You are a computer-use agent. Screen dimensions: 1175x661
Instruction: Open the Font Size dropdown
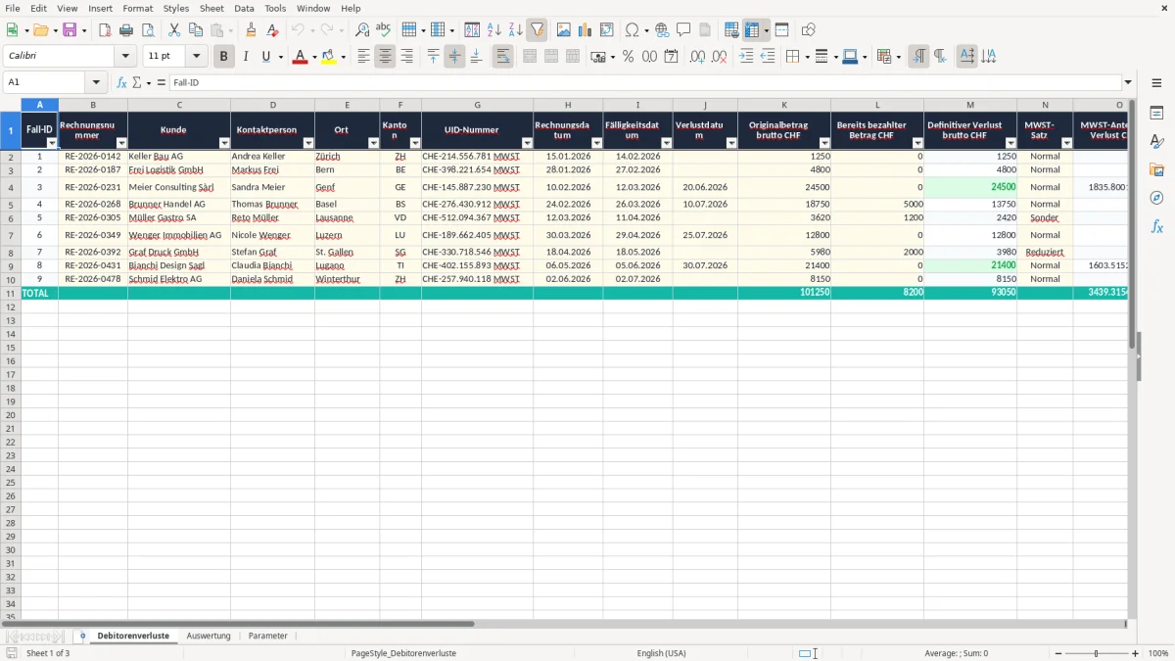[196, 57]
